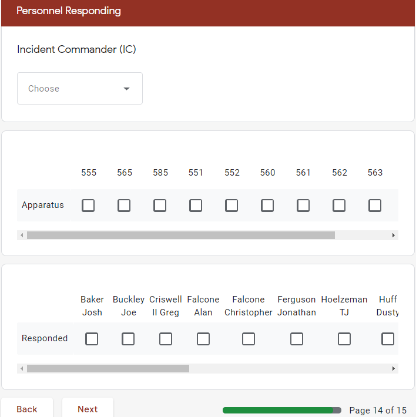Select Responded for Hoelzeman TJ
416x417 pixels.
click(344, 339)
